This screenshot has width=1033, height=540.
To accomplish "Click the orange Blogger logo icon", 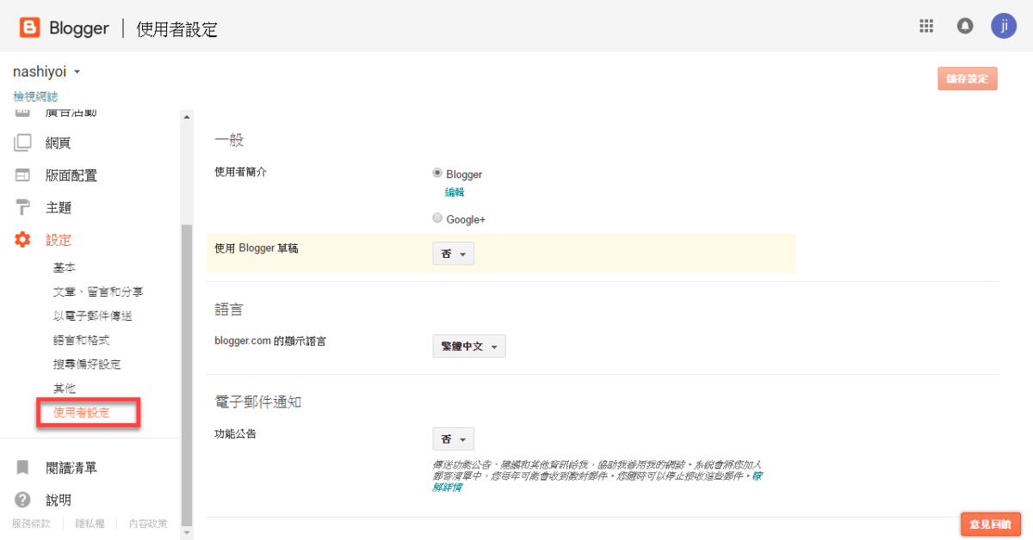I will pos(30,28).
